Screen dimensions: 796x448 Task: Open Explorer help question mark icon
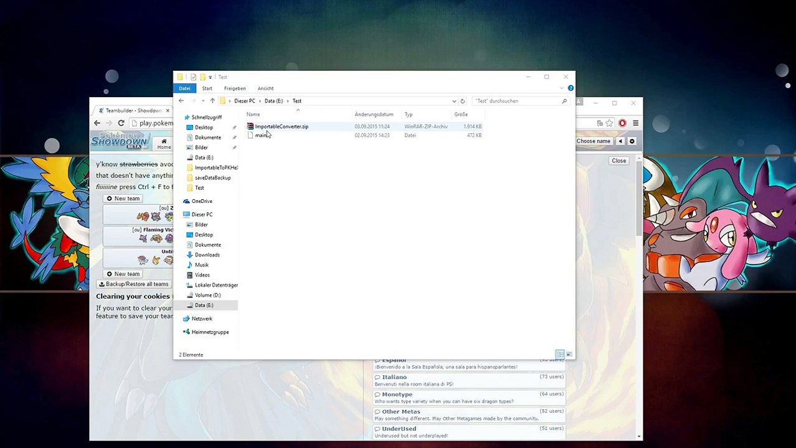(571, 88)
